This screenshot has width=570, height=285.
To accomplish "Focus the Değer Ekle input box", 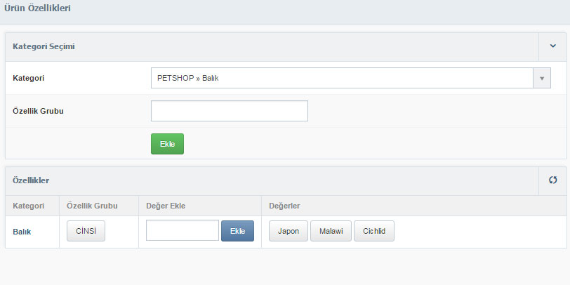I will [183, 230].
